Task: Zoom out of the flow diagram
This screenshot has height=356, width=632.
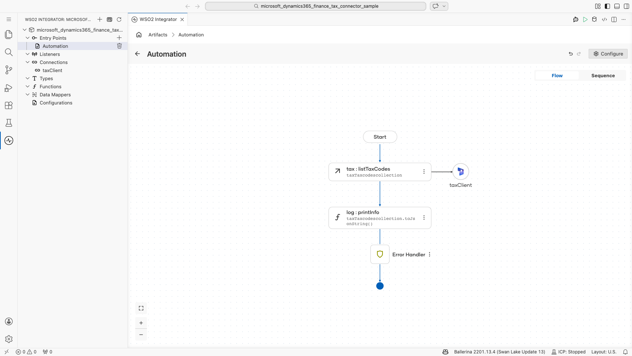Action: tap(141, 335)
